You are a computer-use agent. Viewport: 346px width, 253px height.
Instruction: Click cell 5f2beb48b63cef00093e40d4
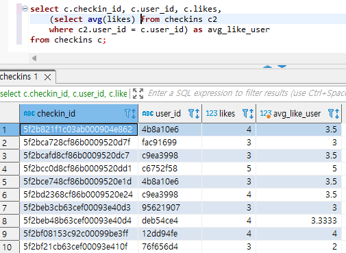[x=79, y=221]
